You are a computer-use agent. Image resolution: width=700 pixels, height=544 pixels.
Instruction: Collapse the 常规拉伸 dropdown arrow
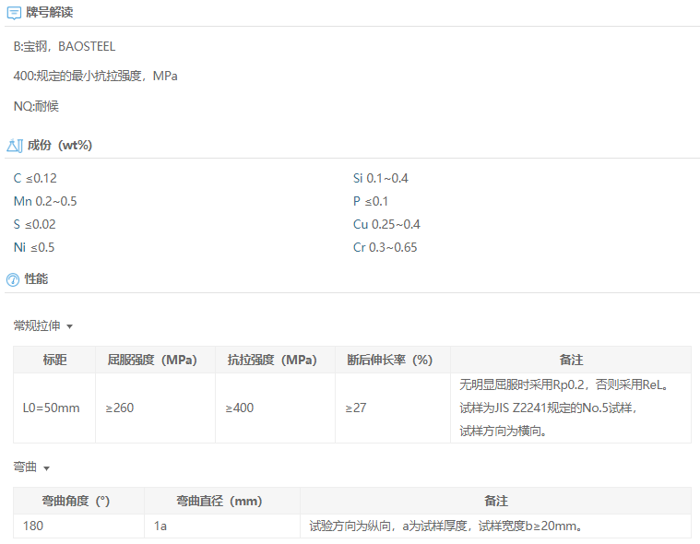pos(70,326)
